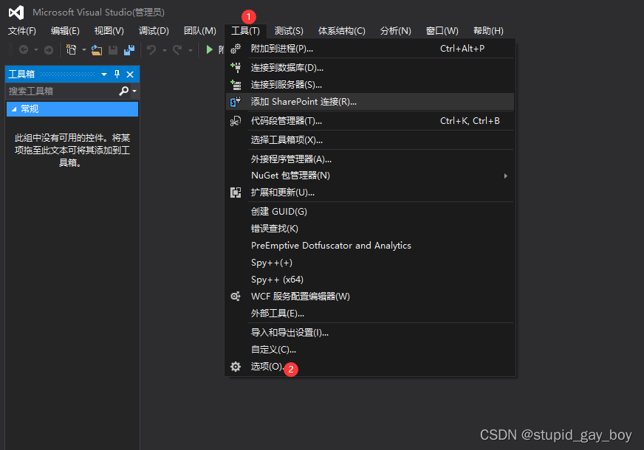The width and height of the screenshot is (644, 450).
Task: Click inside the 搜索工具箱 search field
Action: click(x=59, y=89)
